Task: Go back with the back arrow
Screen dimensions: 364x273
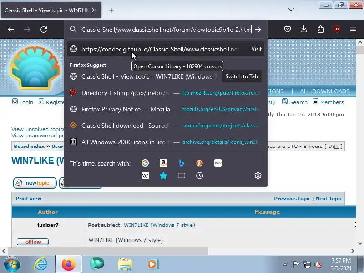Action: click(x=11, y=30)
